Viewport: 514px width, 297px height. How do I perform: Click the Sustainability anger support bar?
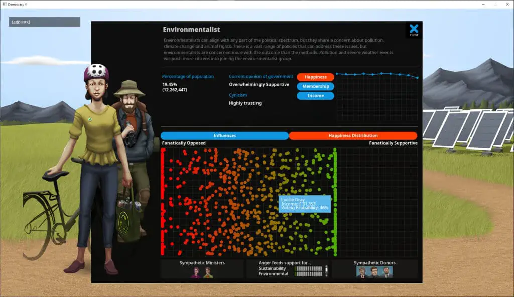click(308, 268)
